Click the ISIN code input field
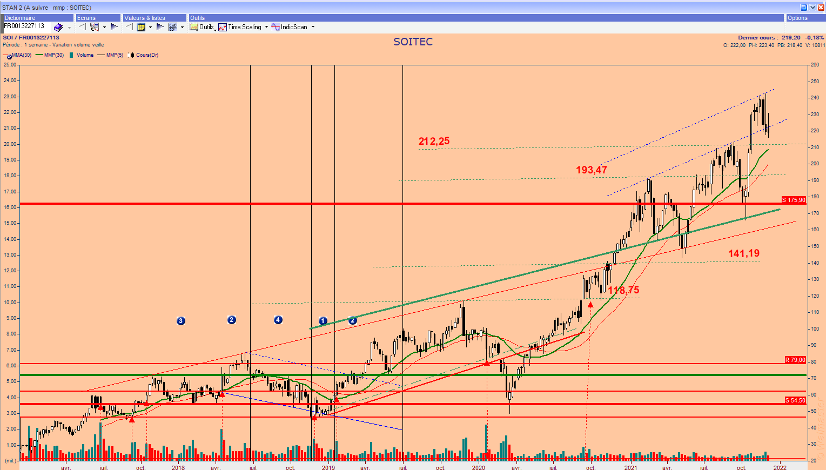The image size is (826, 470). [27, 26]
